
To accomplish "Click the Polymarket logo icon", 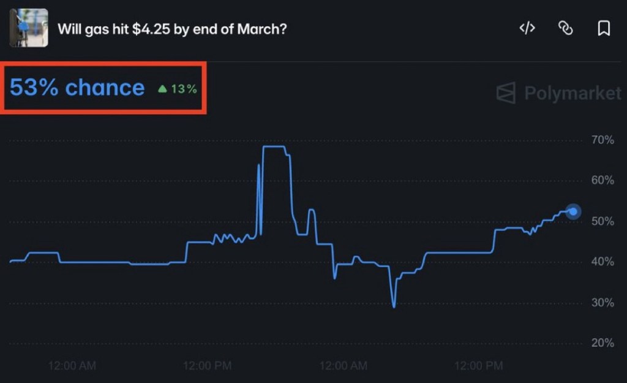I will point(506,93).
